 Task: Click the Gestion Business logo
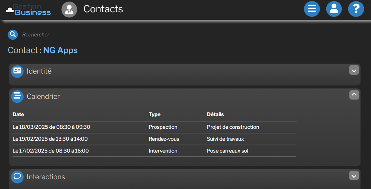tap(29, 9)
